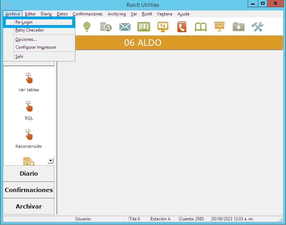The width and height of the screenshot is (286, 225).
Task: Click Cuenta: 2980 in status bar
Action: click(x=194, y=219)
